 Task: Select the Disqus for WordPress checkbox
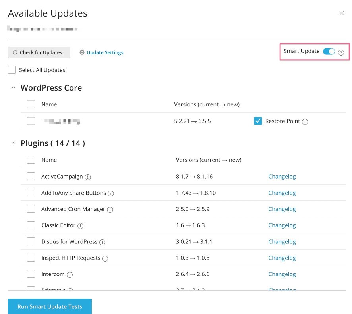[31, 241]
